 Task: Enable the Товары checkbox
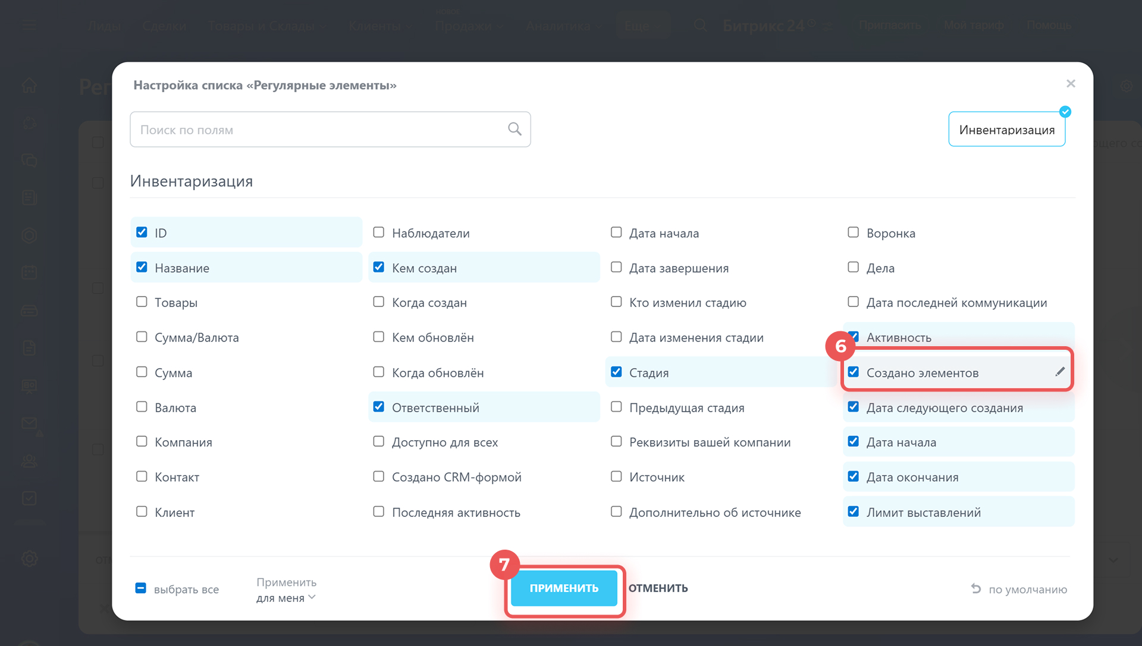click(x=142, y=302)
